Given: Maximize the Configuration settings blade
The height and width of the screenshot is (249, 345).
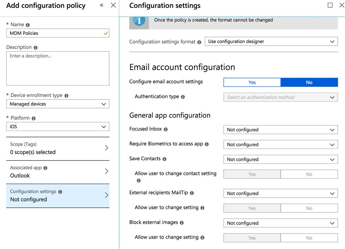Looking at the screenshot, I should tap(330, 5).
